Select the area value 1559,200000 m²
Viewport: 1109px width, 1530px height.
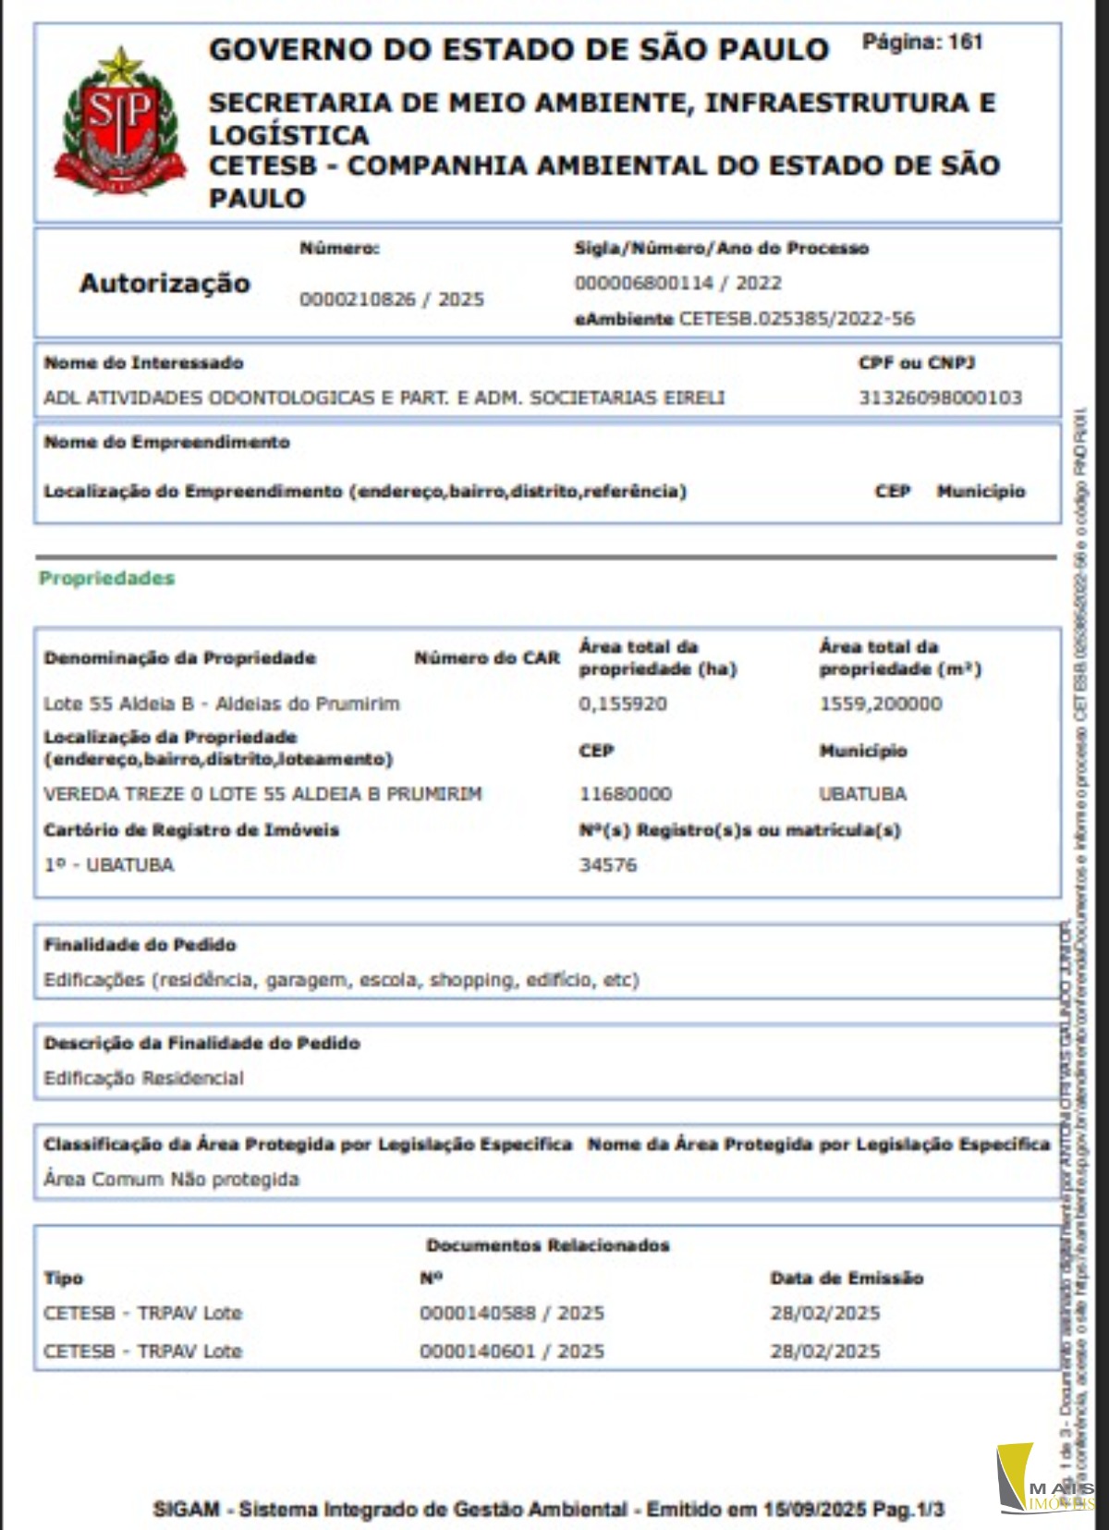[x=881, y=704]
